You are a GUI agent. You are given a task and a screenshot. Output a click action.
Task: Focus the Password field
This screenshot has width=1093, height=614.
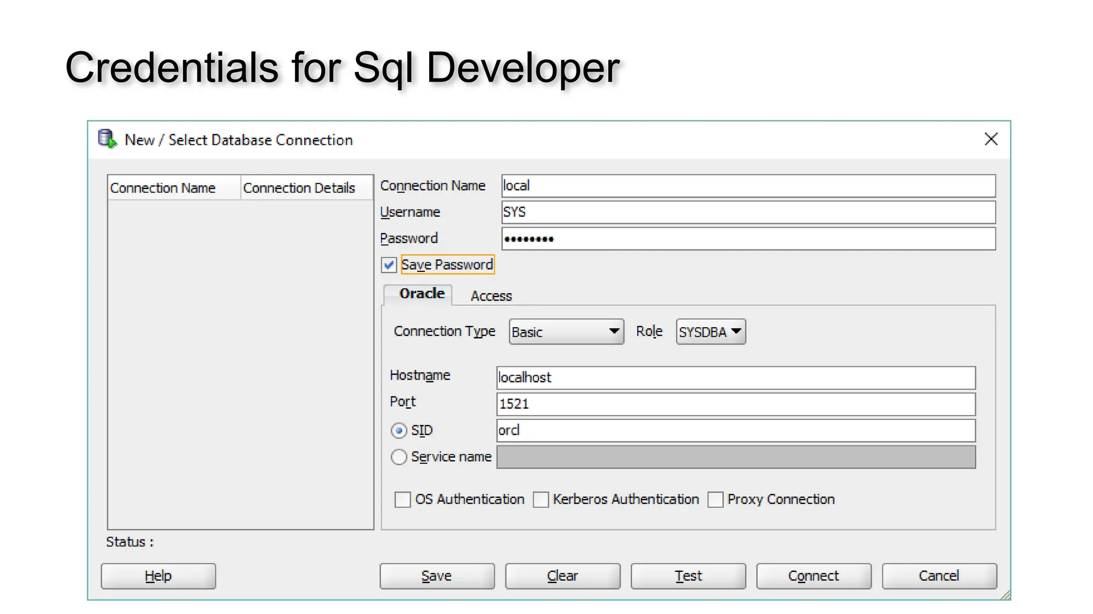pos(748,238)
